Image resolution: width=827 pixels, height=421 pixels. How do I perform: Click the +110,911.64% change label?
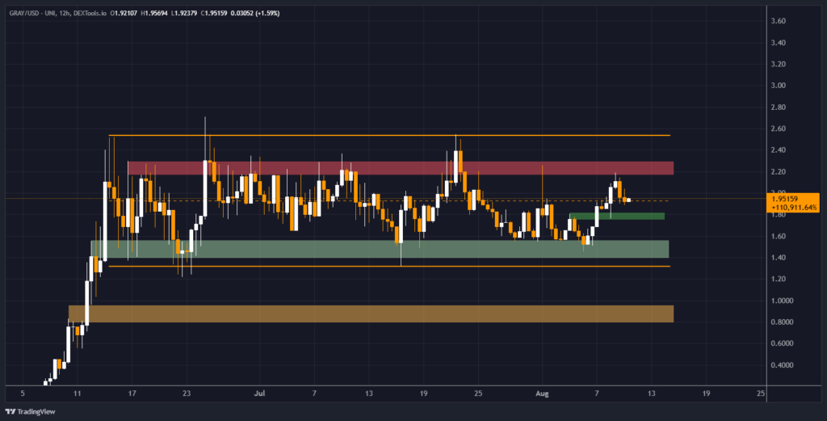point(794,207)
